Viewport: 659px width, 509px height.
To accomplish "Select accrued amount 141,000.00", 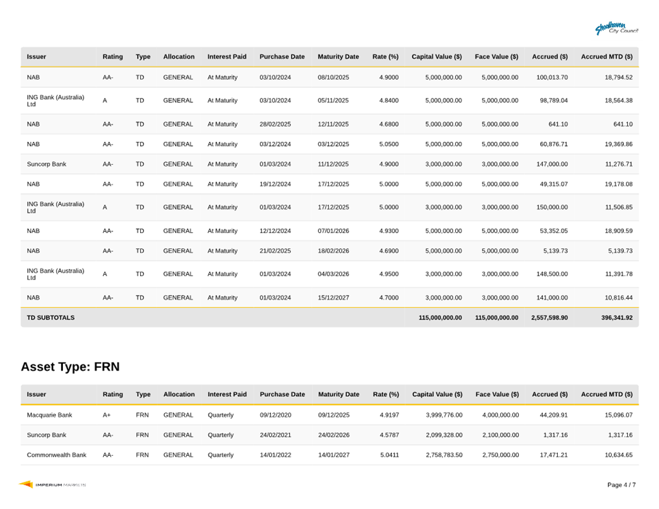I will tap(552, 298).
